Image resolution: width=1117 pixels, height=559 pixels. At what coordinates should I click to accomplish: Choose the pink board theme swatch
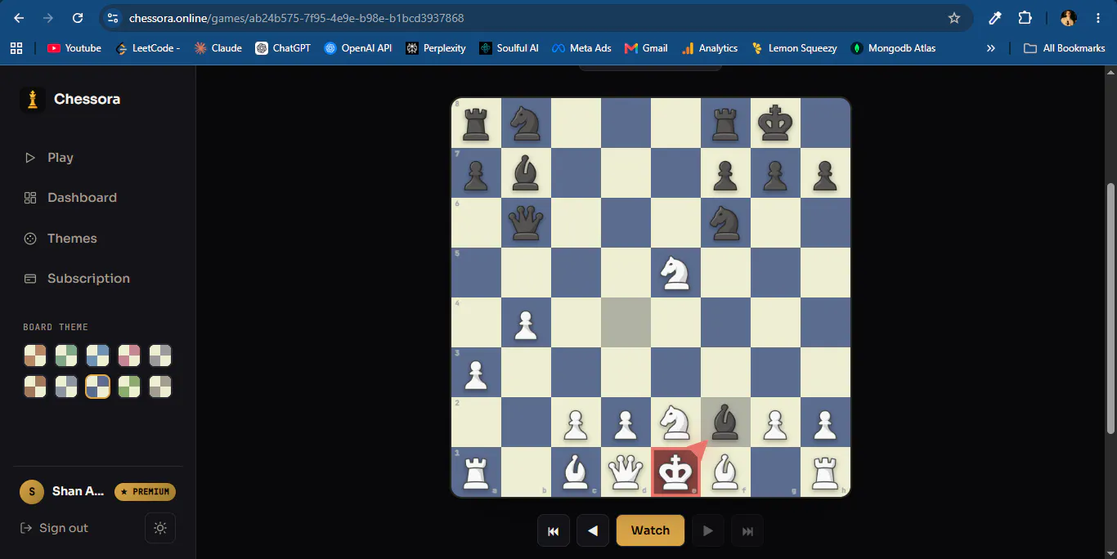click(129, 356)
